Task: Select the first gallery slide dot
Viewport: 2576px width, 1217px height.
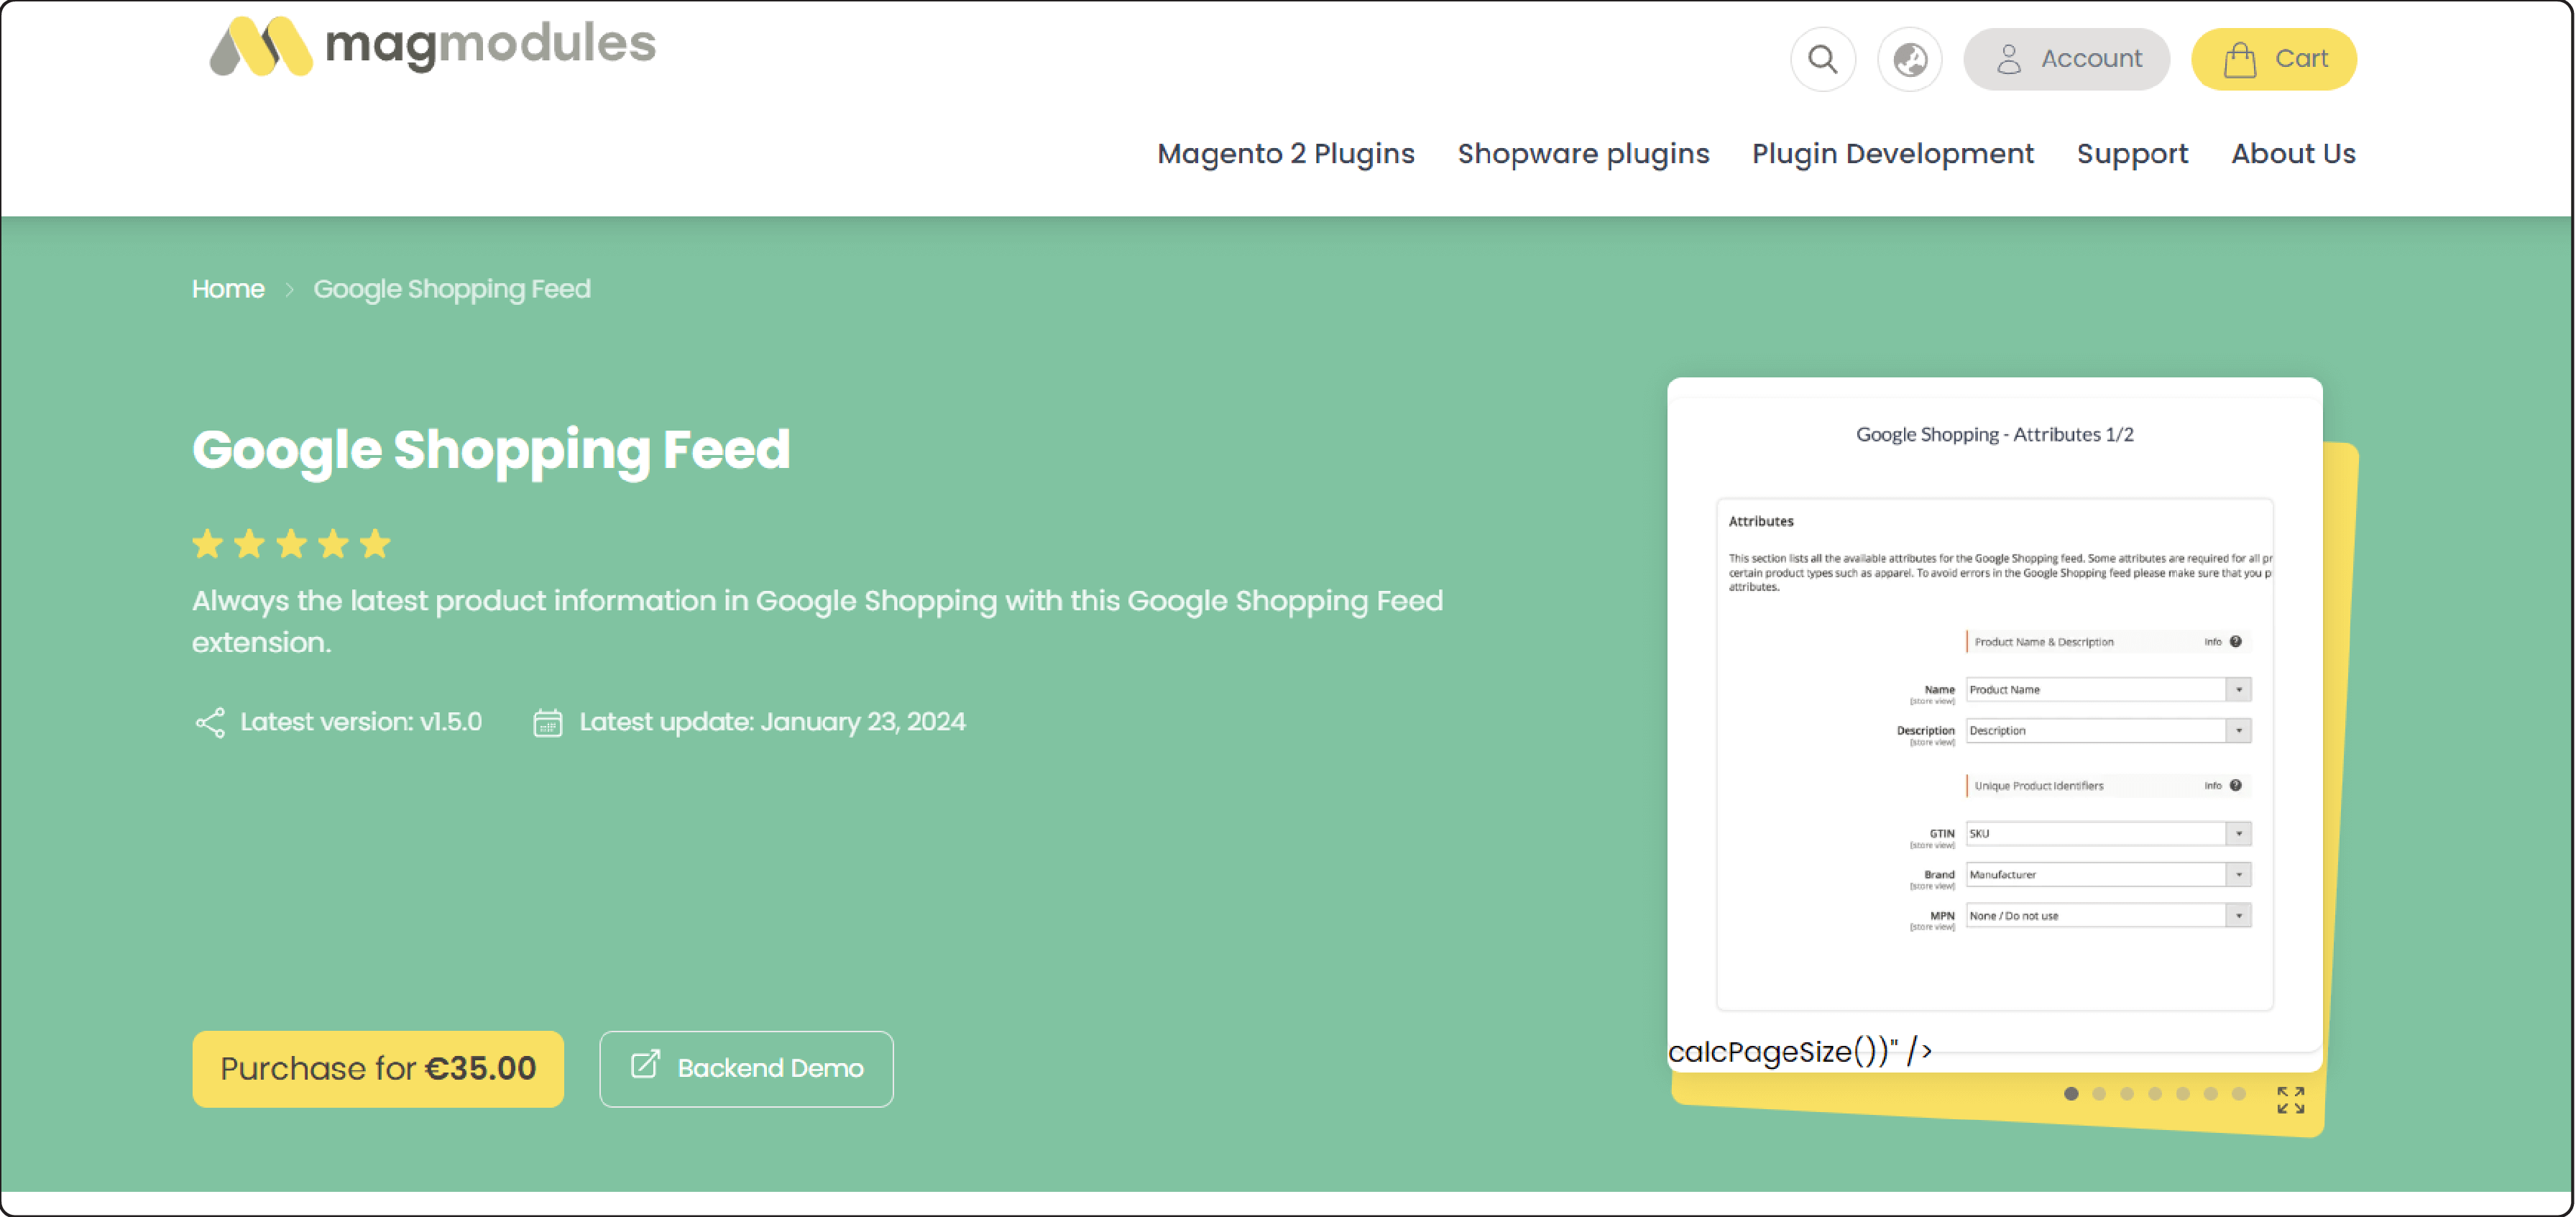Action: pos(2071,1094)
